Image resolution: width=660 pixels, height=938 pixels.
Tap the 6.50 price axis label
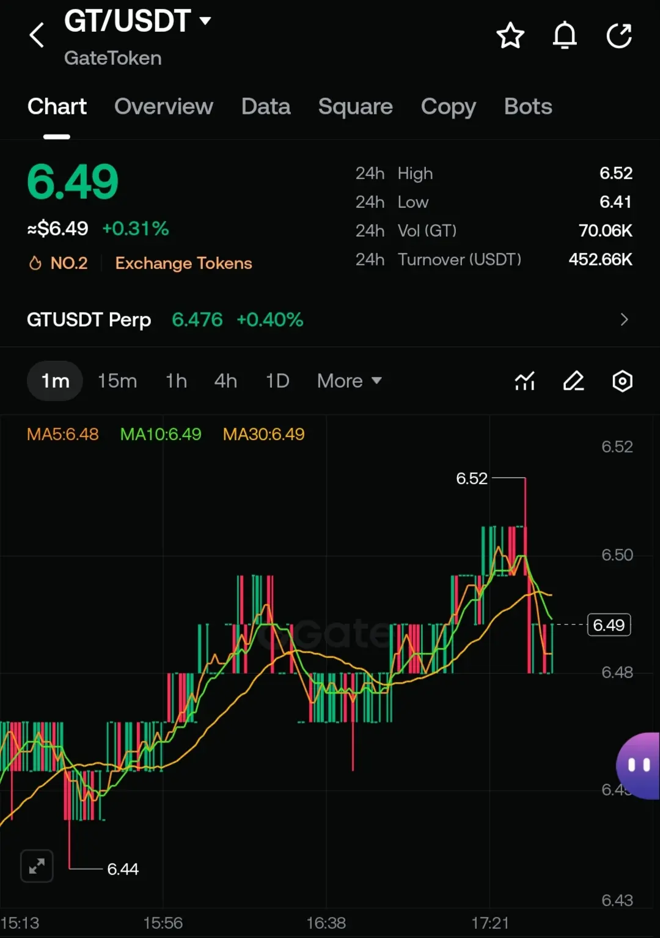pos(617,555)
